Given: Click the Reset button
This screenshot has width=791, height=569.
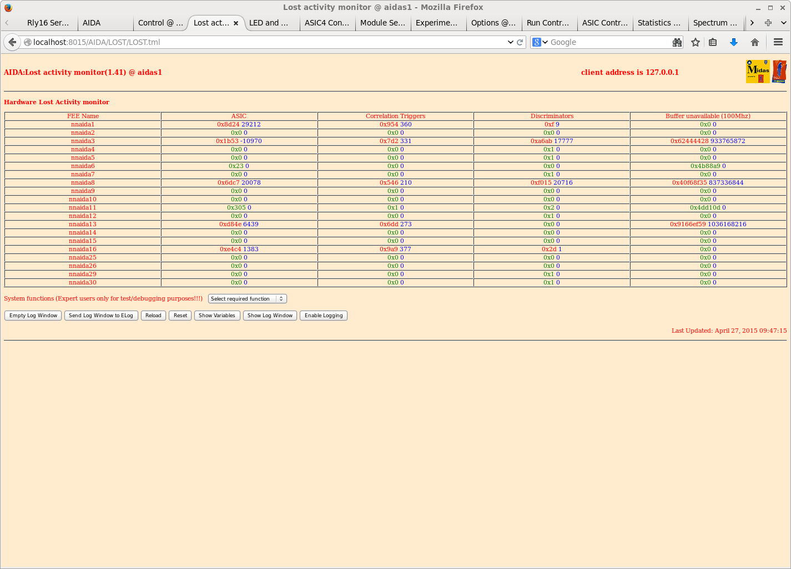Looking at the screenshot, I should coord(180,316).
